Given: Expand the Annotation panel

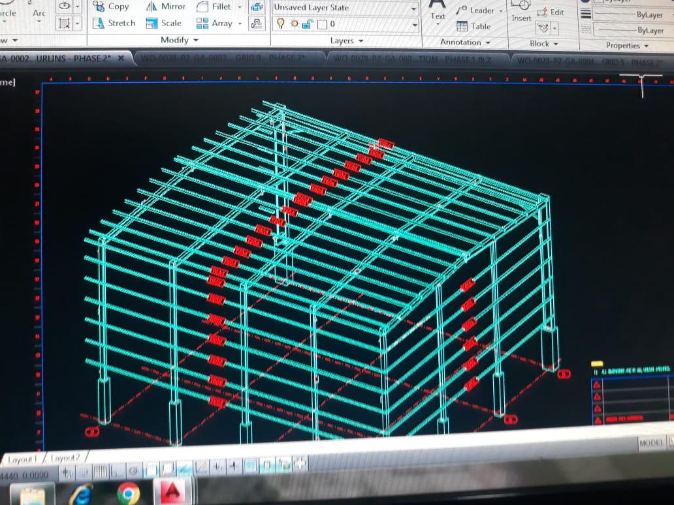Looking at the screenshot, I should coord(465,42).
